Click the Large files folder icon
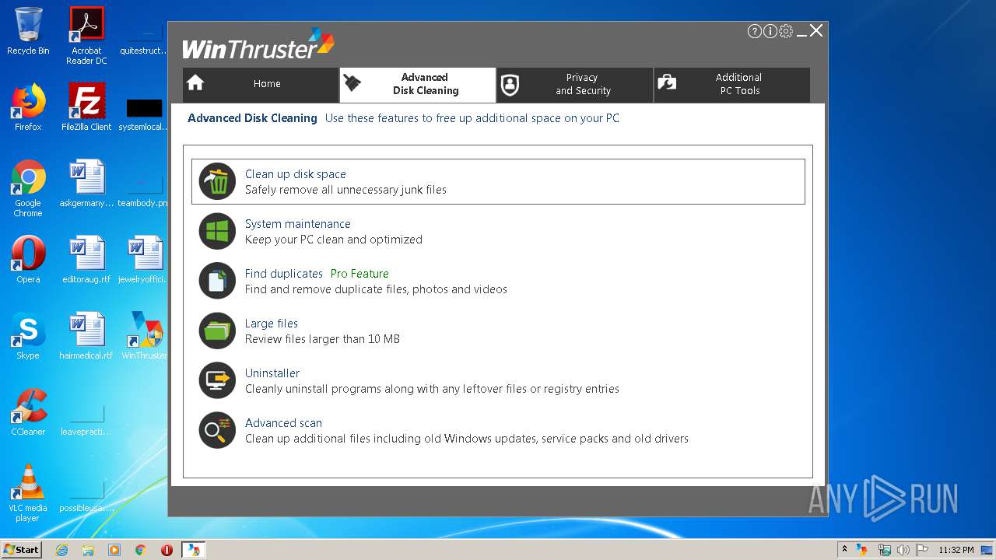The width and height of the screenshot is (996, 560). coord(217,331)
